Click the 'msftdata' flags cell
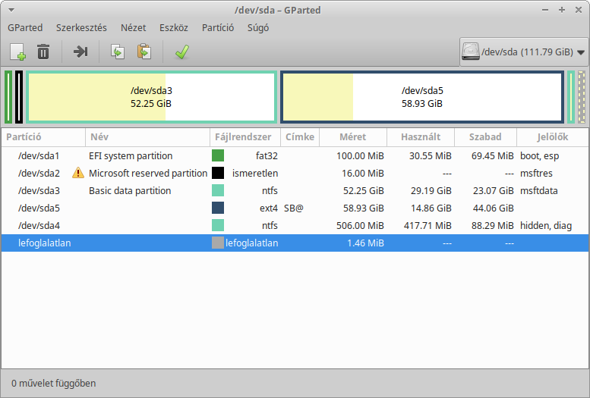The image size is (590, 398). (539, 190)
